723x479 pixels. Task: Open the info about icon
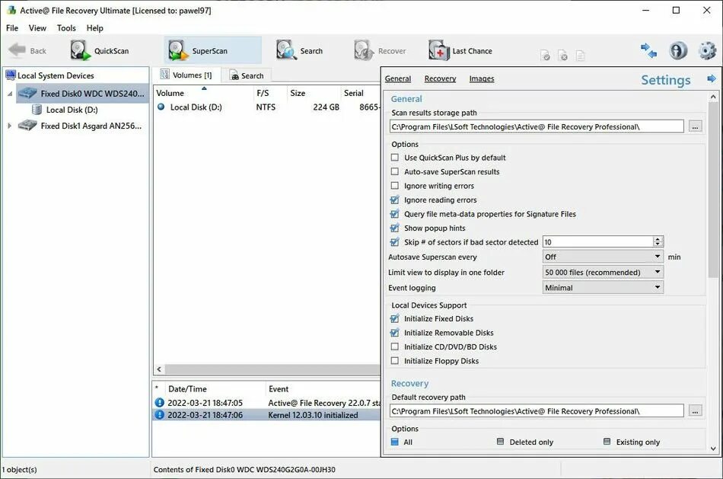tap(678, 50)
